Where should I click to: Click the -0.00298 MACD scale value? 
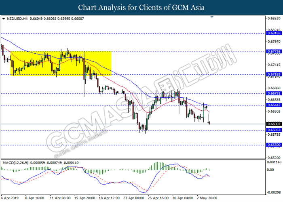point(274,192)
